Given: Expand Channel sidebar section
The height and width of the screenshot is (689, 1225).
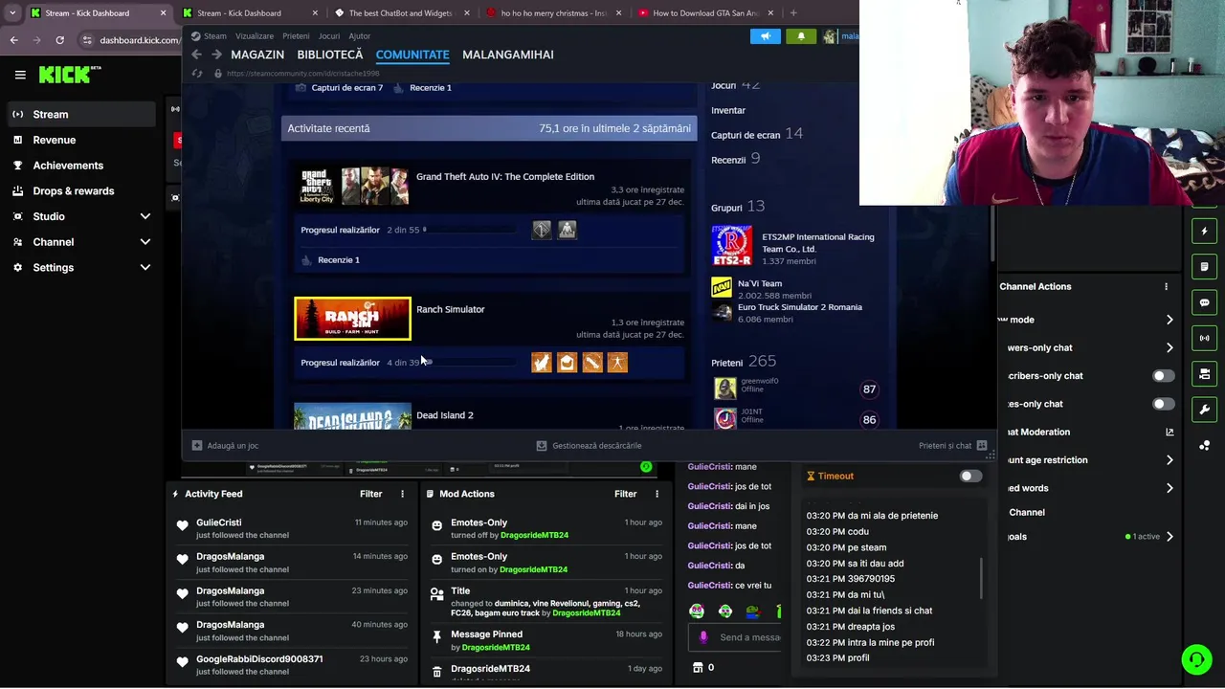Looking at the screenshot, I should click(145, 242).
